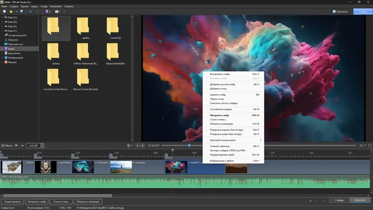
Task: Expand the Data (C:) tree node
Action: click(2, 17)
